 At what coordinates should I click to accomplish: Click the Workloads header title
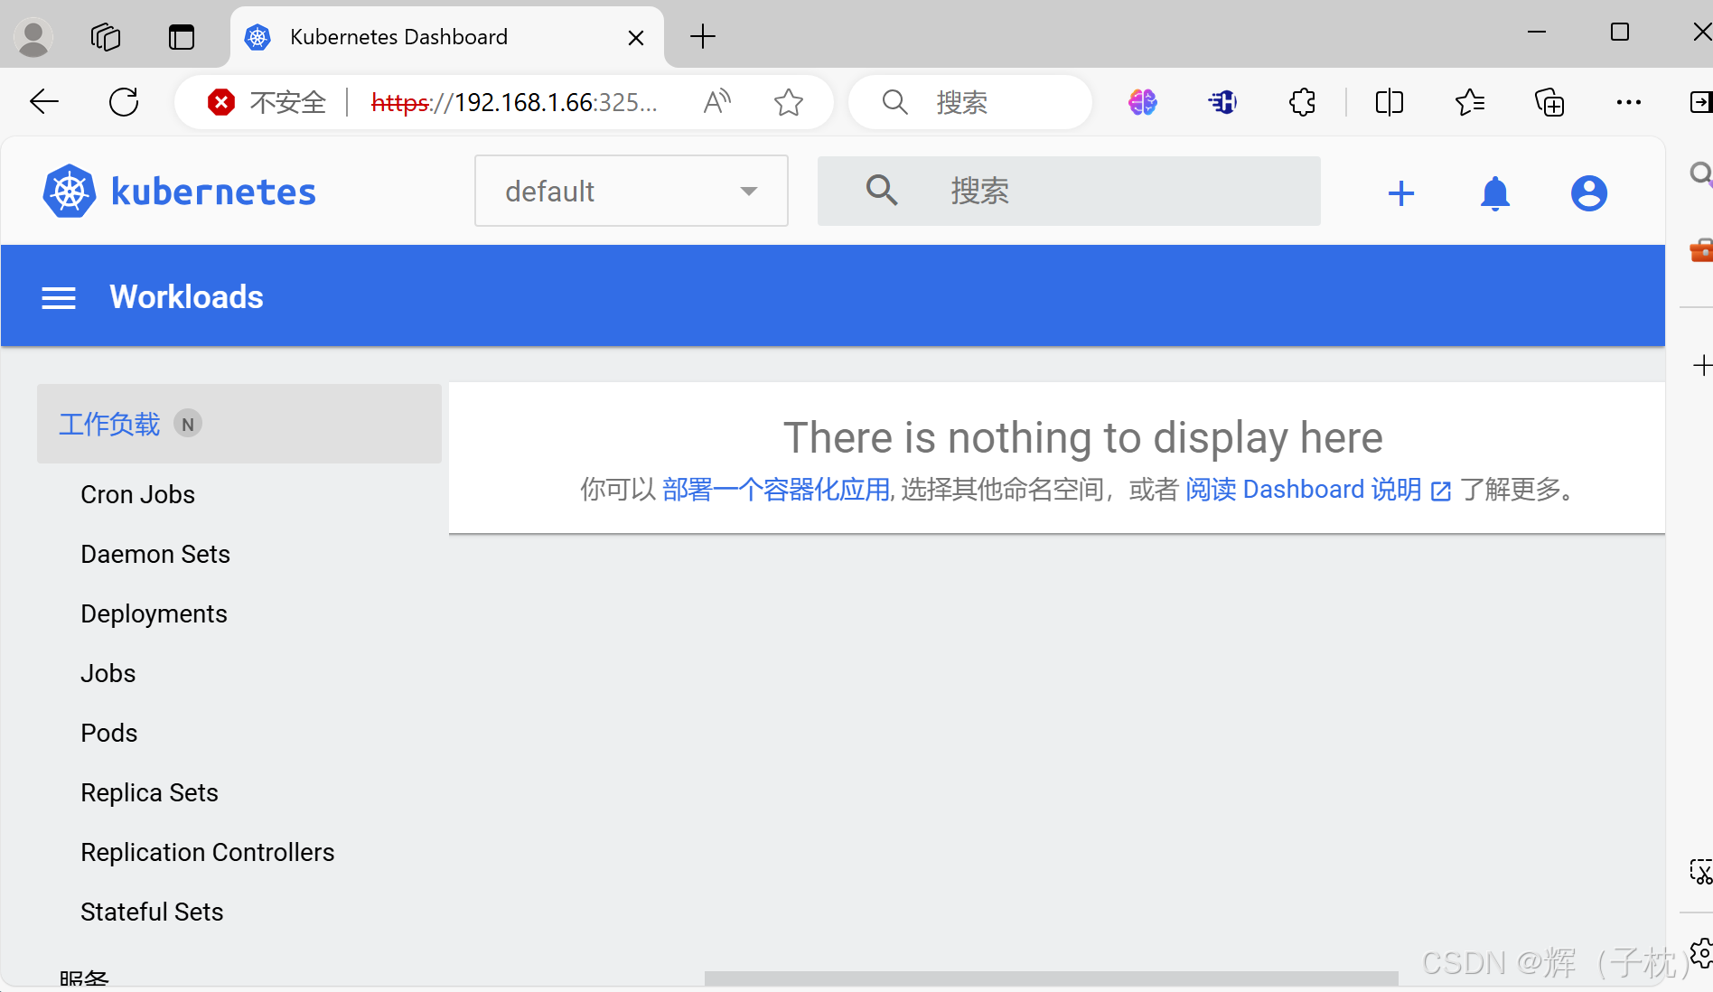[186, 297]
